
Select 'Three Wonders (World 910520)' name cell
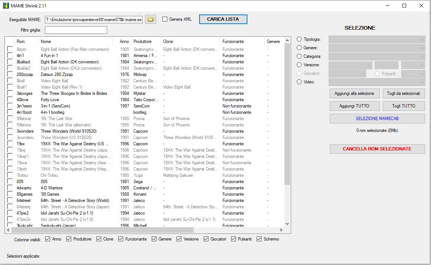[69, 131]
